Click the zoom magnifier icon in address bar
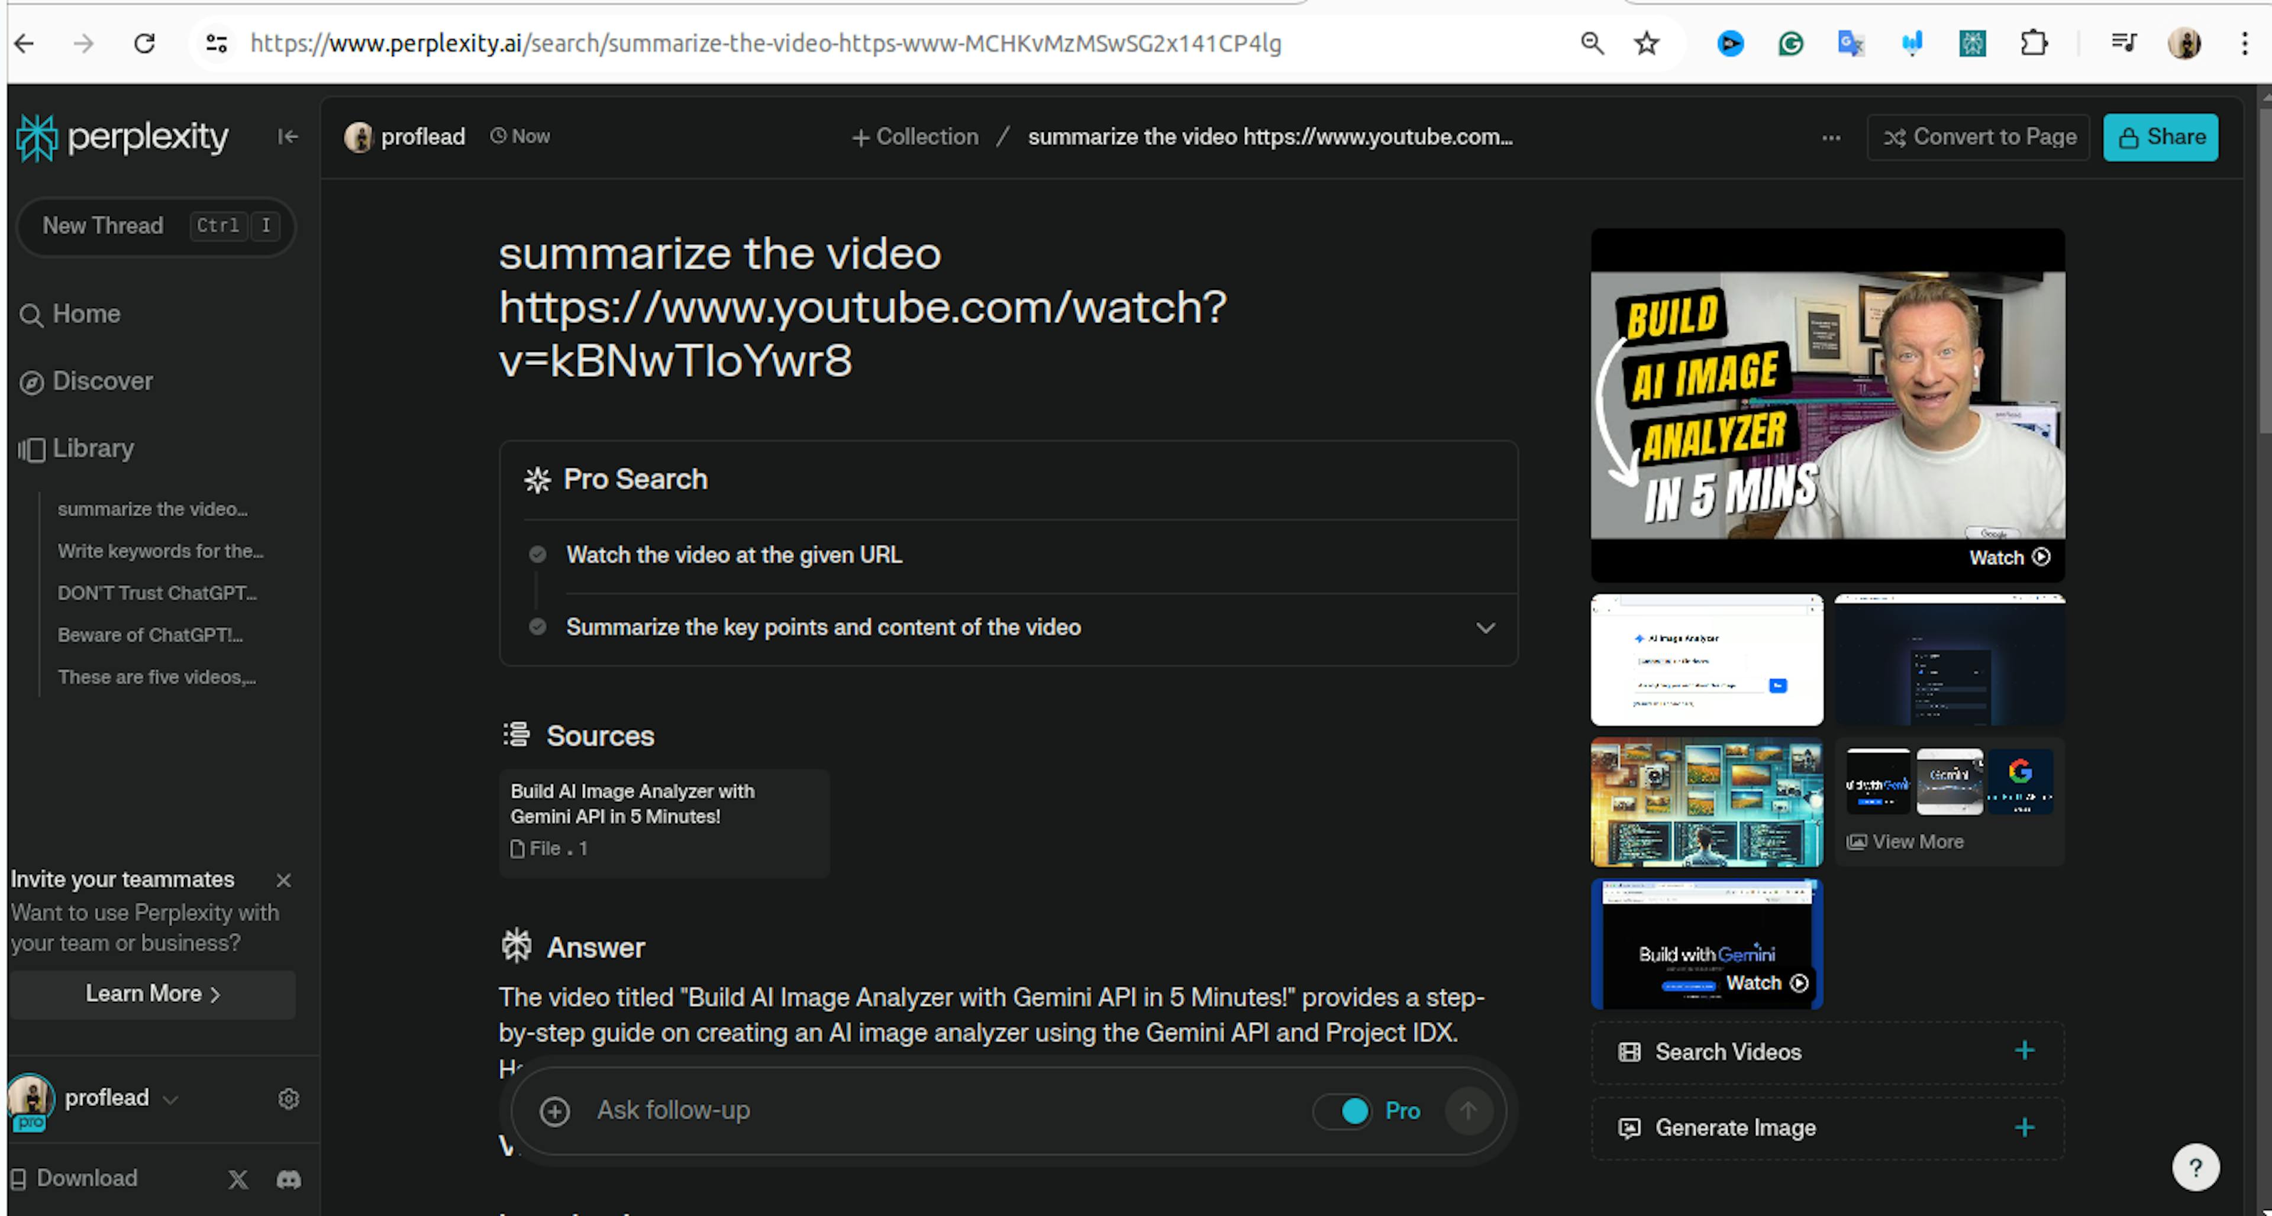 tap(1592, 43)
